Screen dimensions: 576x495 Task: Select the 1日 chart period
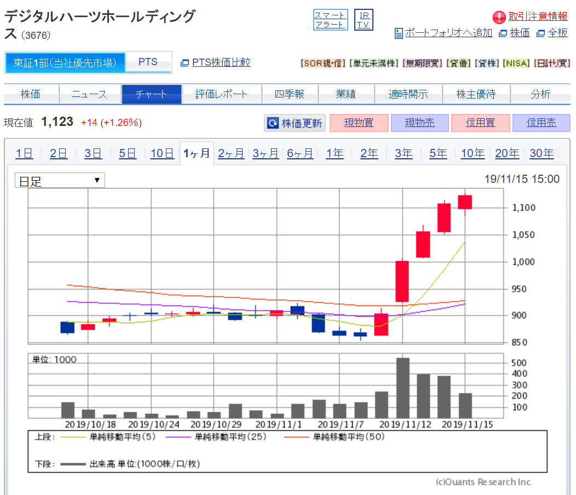[x=24, y=153]
